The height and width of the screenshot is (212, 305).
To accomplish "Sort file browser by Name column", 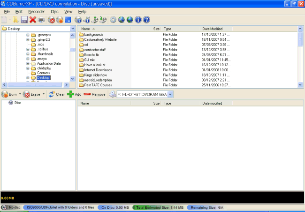I will click(x=105, y=29).
